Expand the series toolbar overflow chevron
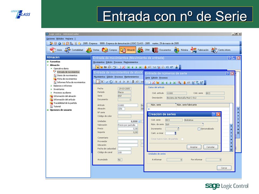The height and width of the screenshot is (194, 259). tap(205, 83)
